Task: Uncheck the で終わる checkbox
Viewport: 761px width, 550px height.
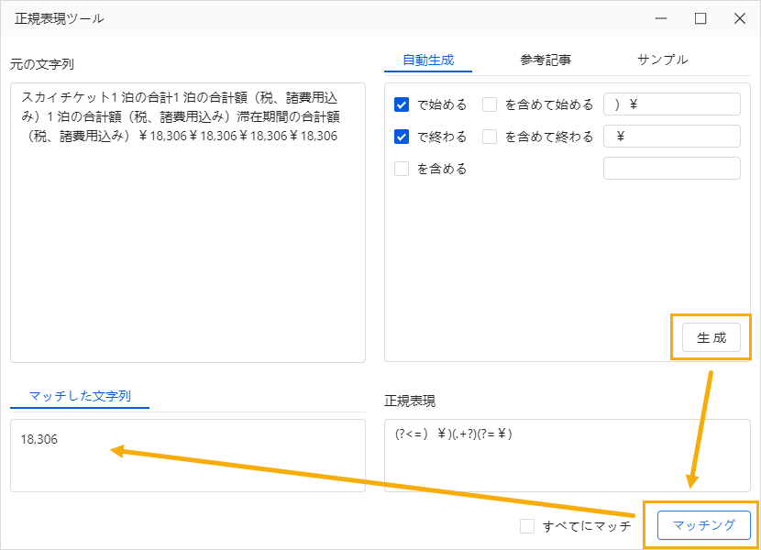Action: pyautogui.click(x=402, y=137)
